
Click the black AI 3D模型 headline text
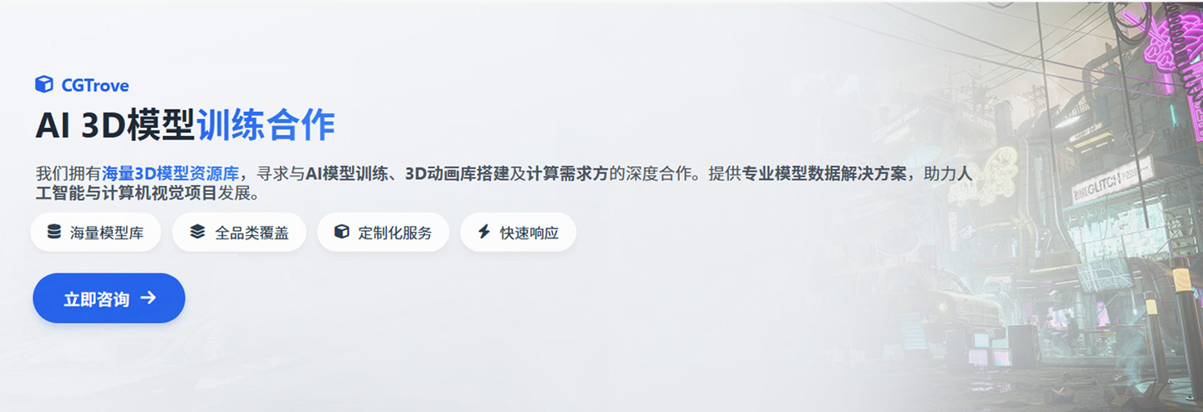click(x=115, y=125)
